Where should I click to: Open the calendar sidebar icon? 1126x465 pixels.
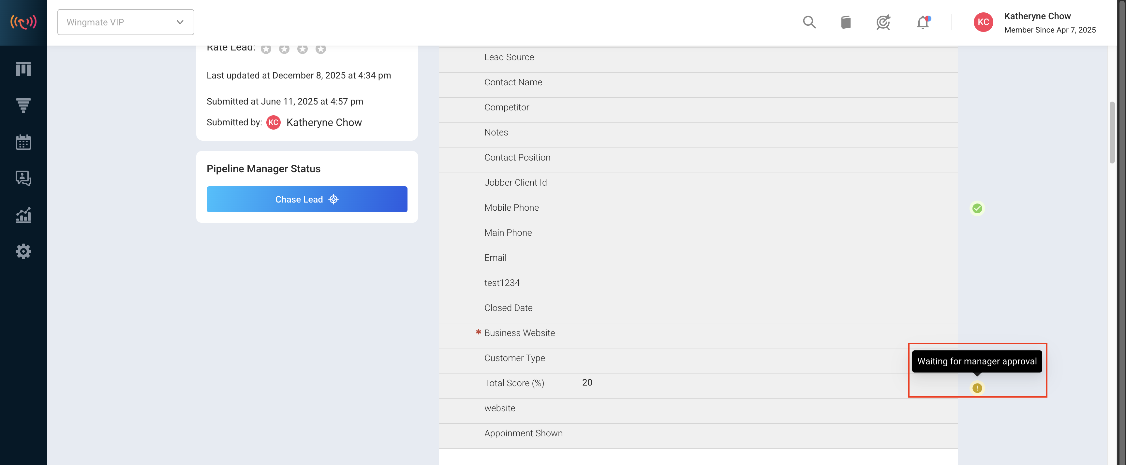pos(23,142)
